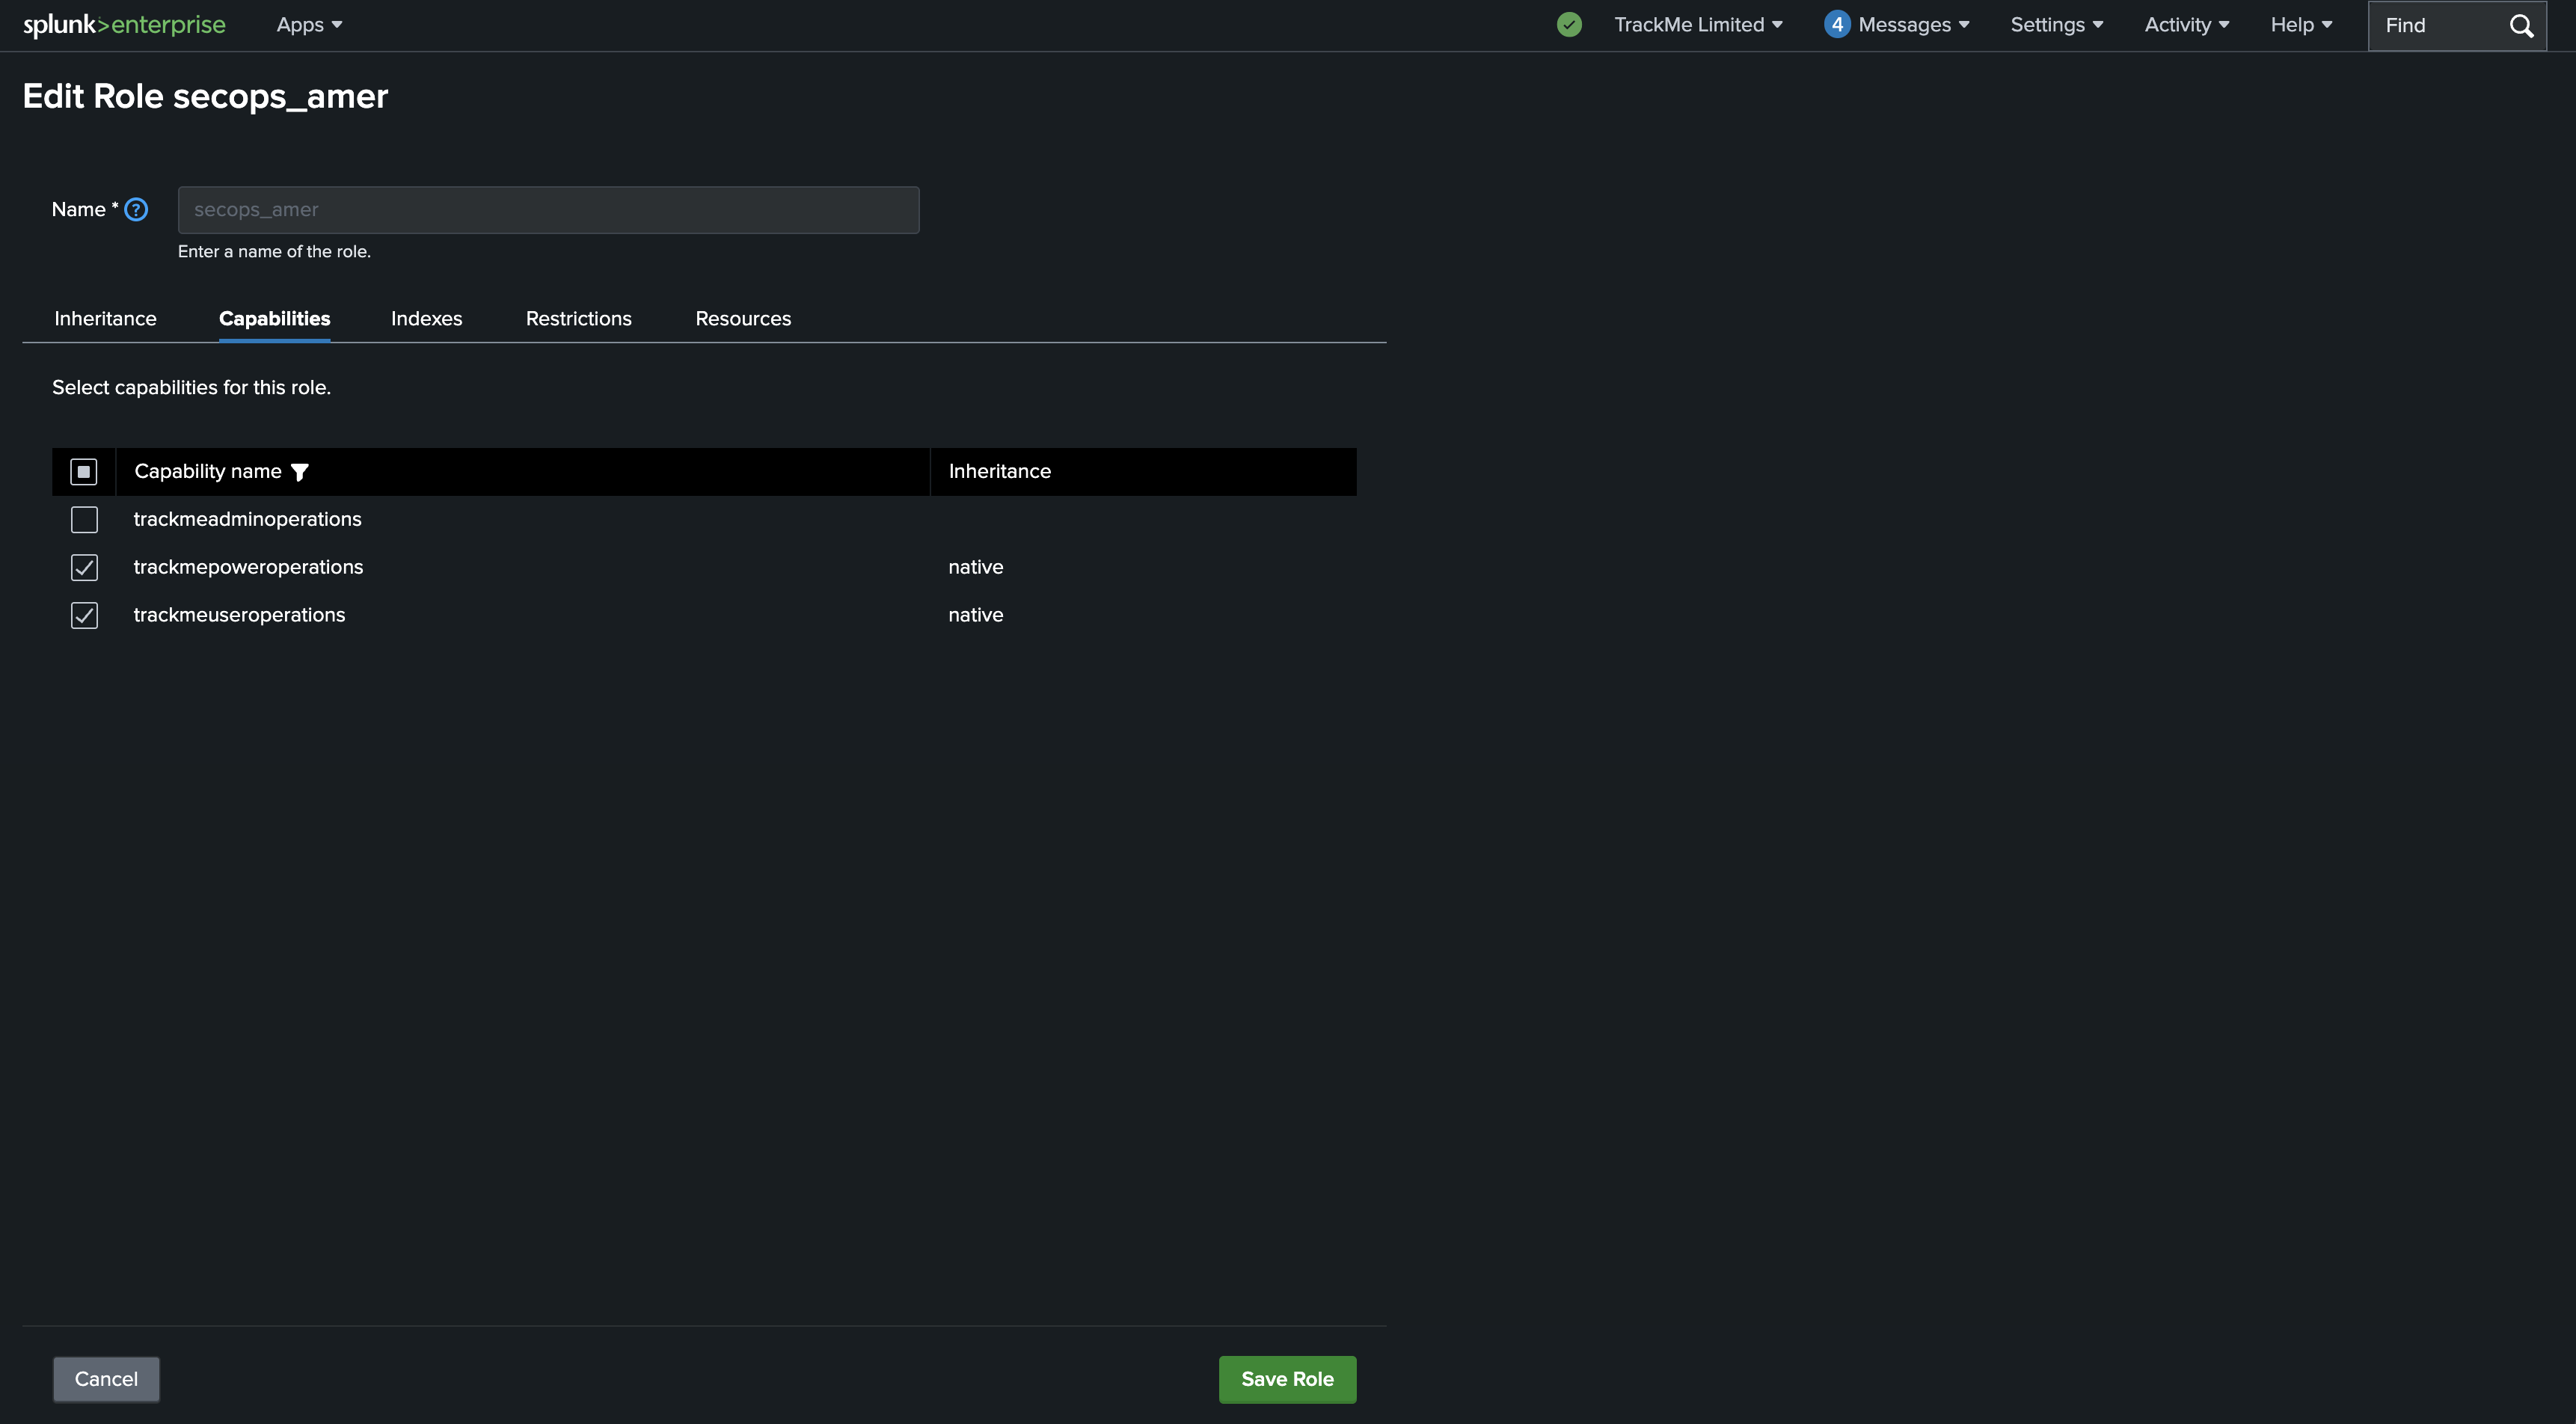
Task: Click the Save Role button
Action: [1286, 1379]
